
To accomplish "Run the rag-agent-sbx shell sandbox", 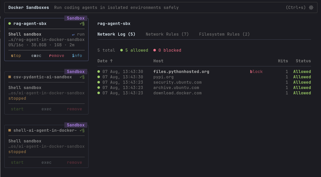I will [78, 34].
